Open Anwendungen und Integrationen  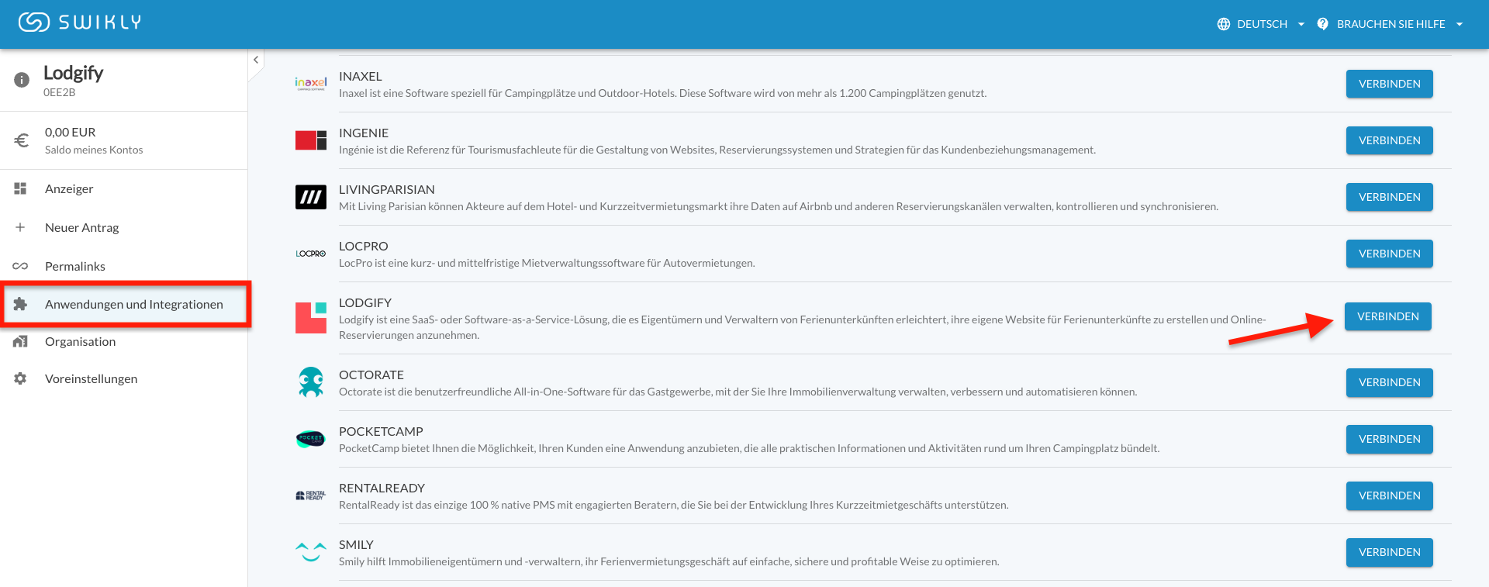[124, 304]
